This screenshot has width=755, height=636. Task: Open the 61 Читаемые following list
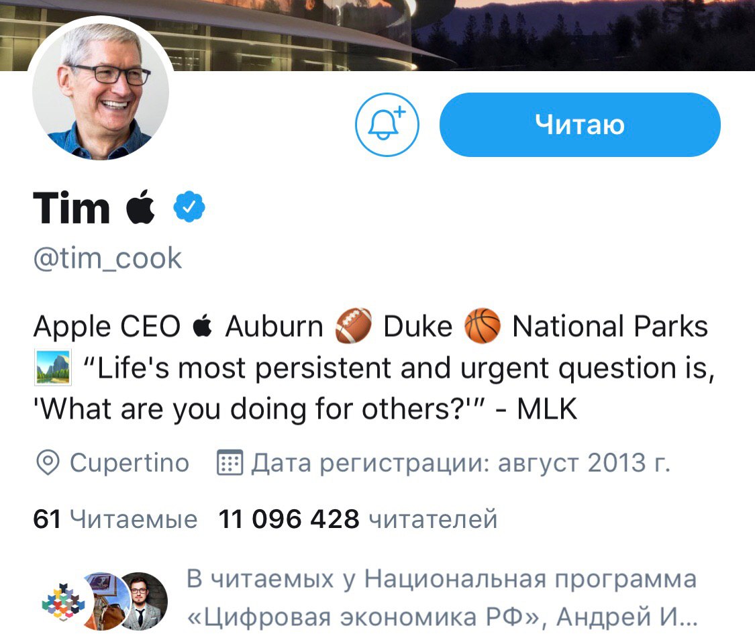[x=115, y=519]
